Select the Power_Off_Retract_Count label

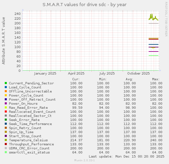(32, 100)
